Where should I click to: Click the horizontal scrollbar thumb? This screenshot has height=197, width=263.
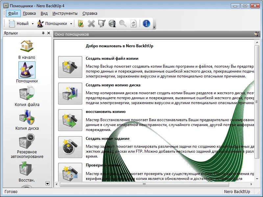click(144, 184)
